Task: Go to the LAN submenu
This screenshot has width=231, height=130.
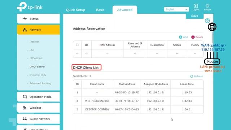Action: click(32, 50)
